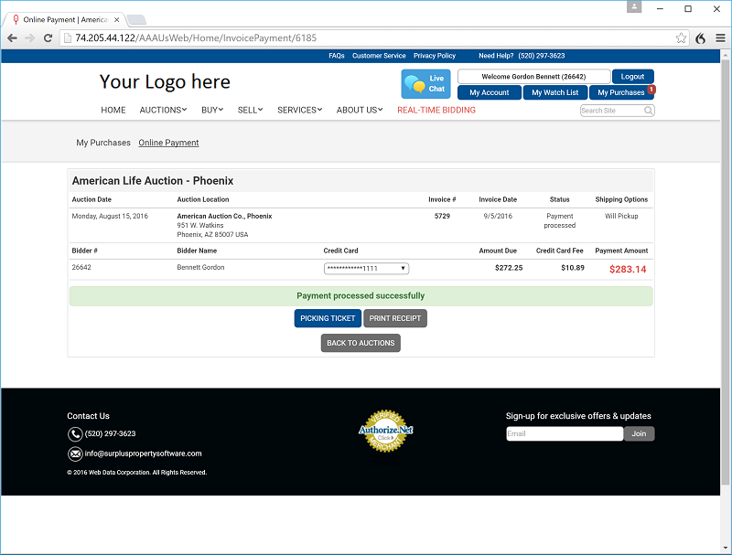
Task: Click the info@surpluspropertysoftware.com email address
Action: 144,454
